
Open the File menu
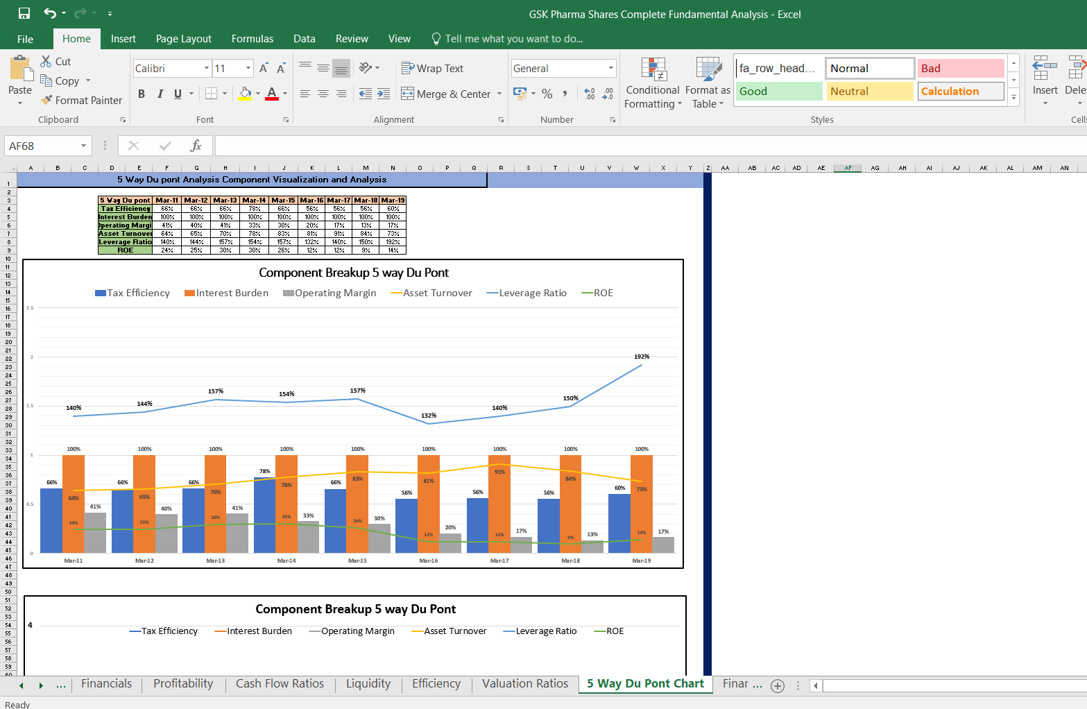coord(26,39)
